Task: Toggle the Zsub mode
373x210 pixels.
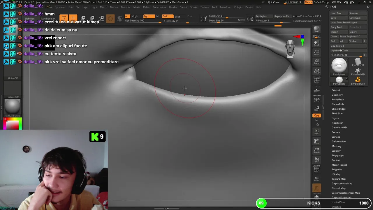Action: click(177, 16)
